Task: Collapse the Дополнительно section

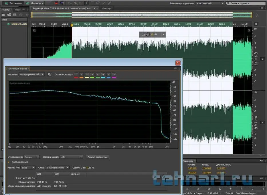Action: coord(9,162)
